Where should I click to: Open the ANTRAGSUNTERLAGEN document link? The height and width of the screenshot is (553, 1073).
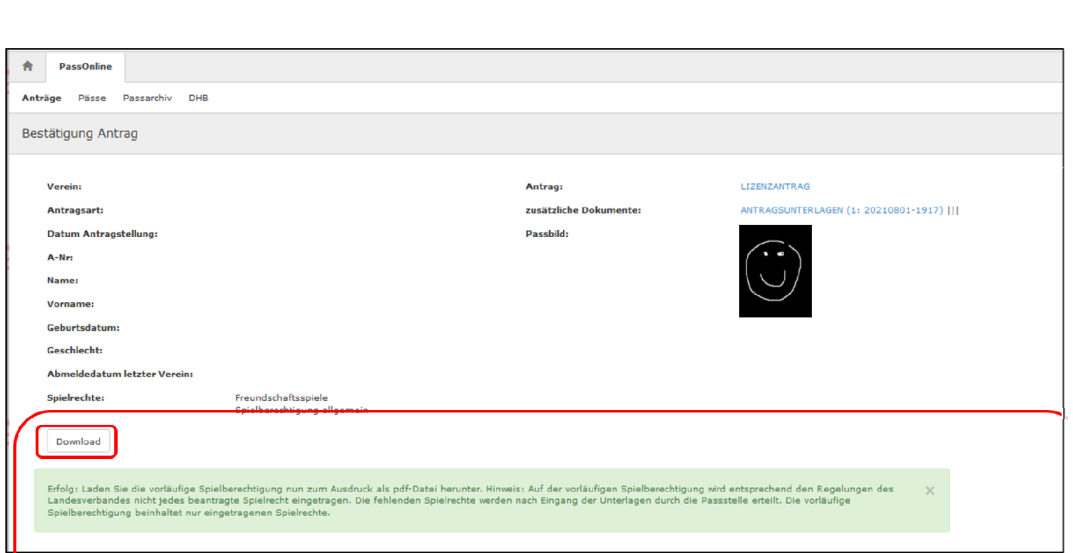(x=841, y=210)
